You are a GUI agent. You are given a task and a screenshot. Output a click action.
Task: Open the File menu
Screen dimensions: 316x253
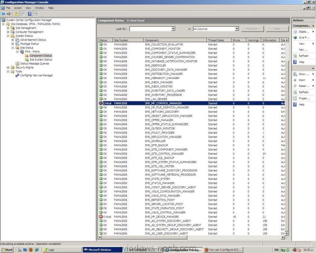point(8,8)
